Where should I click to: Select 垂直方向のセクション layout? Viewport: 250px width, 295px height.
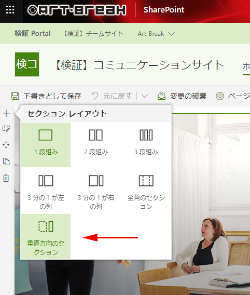tap(46, 236)
